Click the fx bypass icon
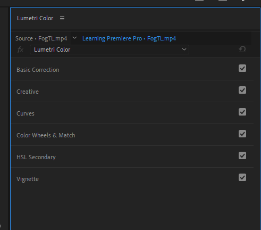261x230 pixels. 20,50
